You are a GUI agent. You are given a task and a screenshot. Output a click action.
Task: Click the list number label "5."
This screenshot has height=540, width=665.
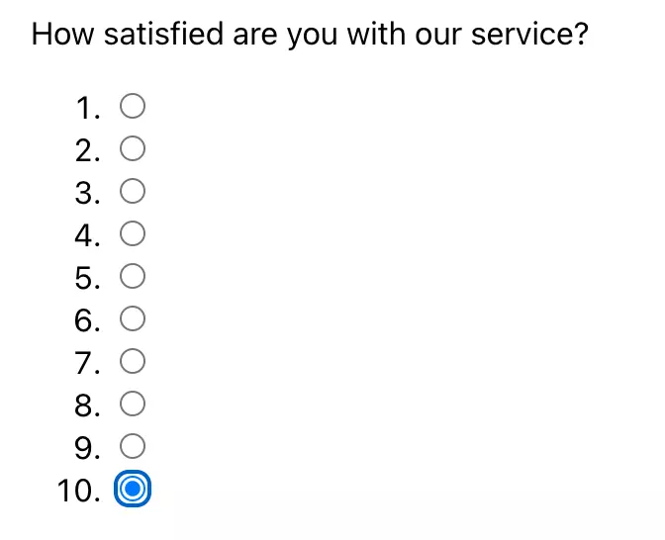(88, 279)
